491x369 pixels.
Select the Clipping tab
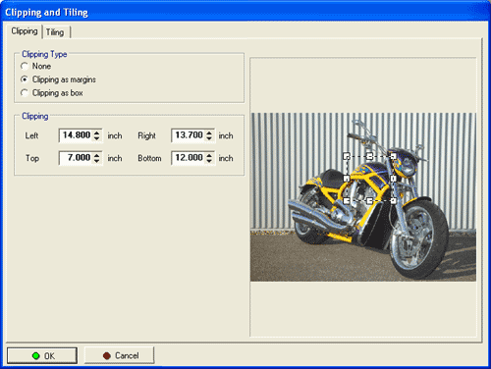tap(25, 31)
